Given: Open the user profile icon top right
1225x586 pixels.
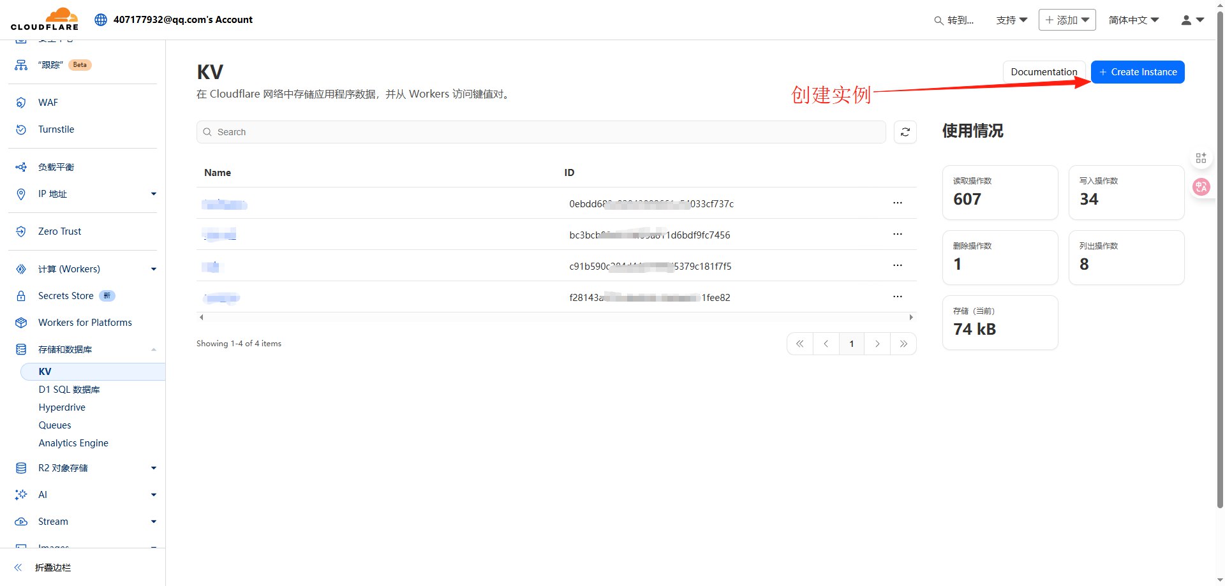Looking at the screenshot, I should tap(1188, 19).
